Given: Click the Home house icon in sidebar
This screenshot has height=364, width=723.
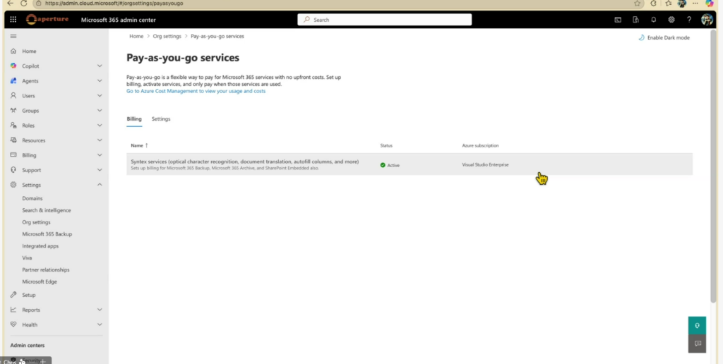Looking at the screenshot, I should [x=13, y=51].
